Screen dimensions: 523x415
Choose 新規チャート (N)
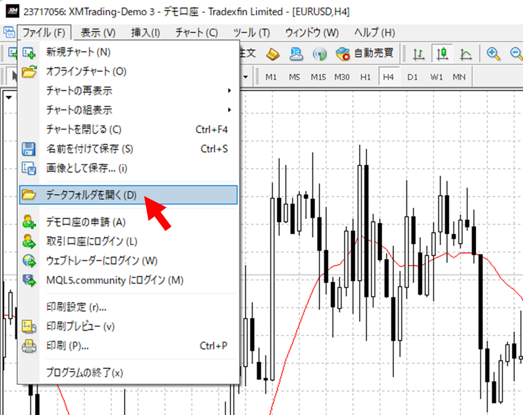pyautogui.click(x=128, y=52)
